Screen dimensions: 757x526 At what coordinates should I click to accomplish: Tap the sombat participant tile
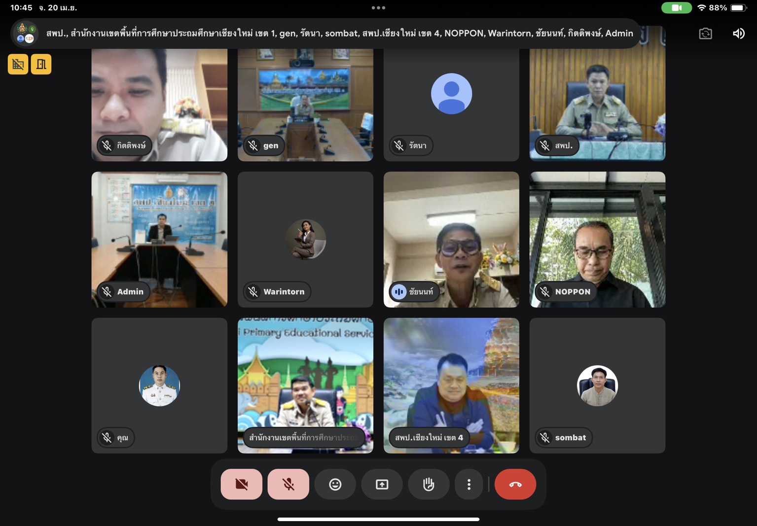pyautogui.click(x=597, y=385)
